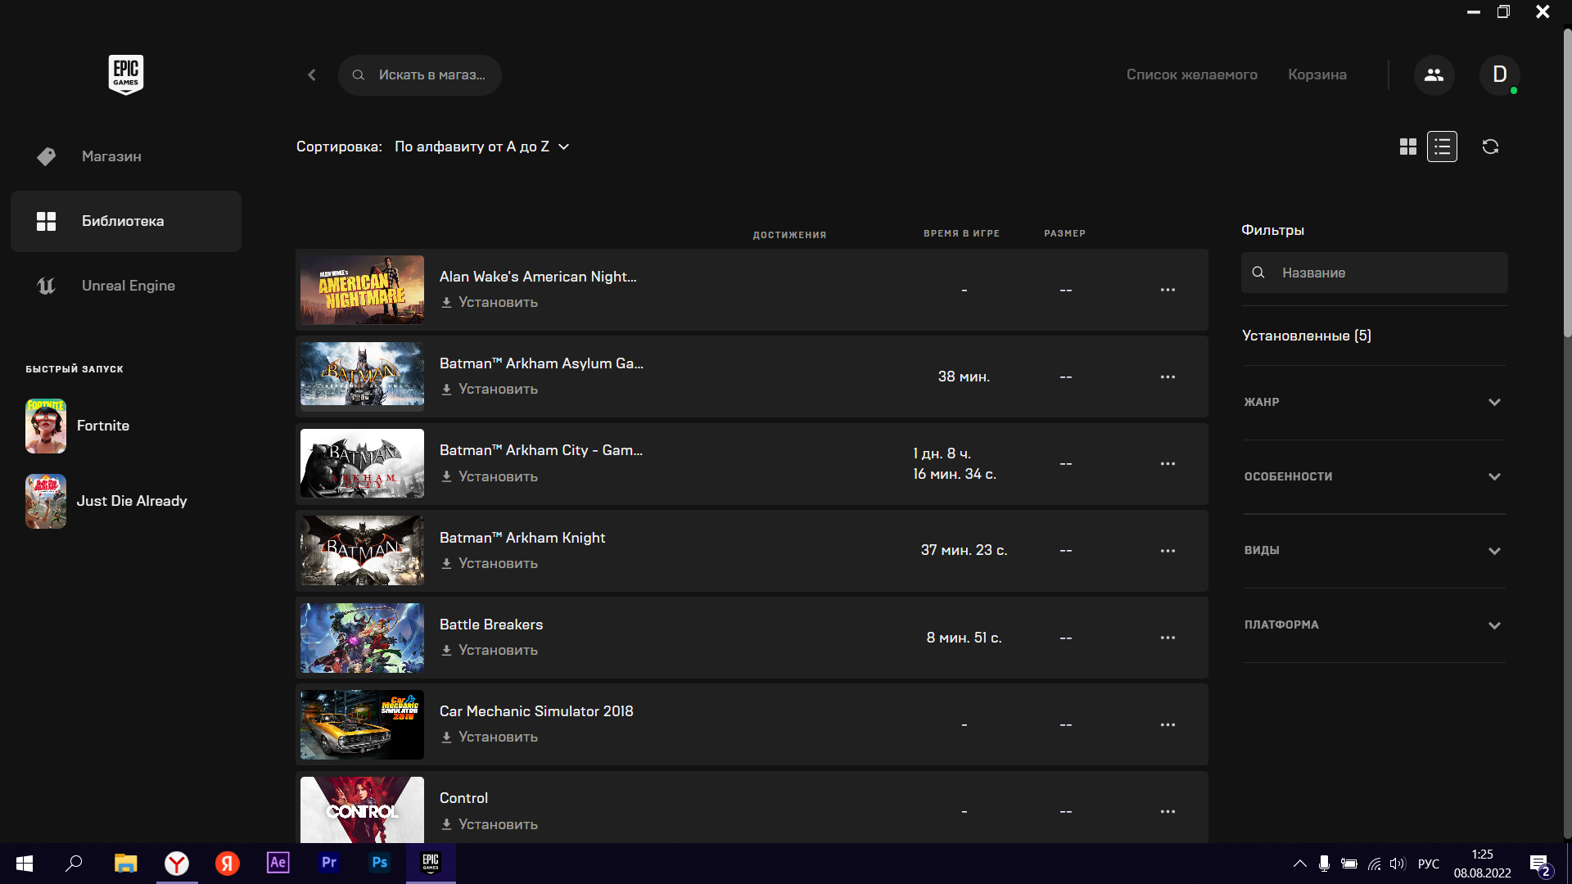Filter by Installed (5) games

tap(1306, 336)
